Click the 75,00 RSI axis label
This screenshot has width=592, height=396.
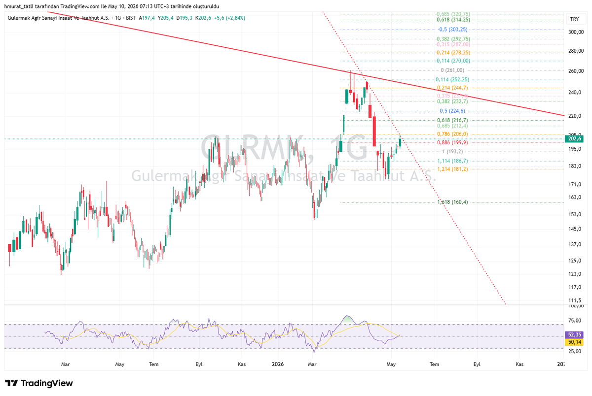tap(574, 320)
